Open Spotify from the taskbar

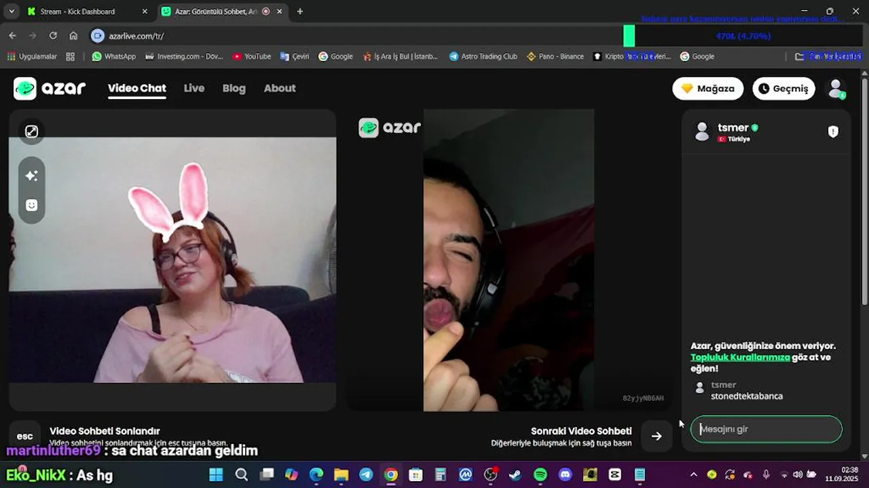pyautogui.click(x=540, y=474)
